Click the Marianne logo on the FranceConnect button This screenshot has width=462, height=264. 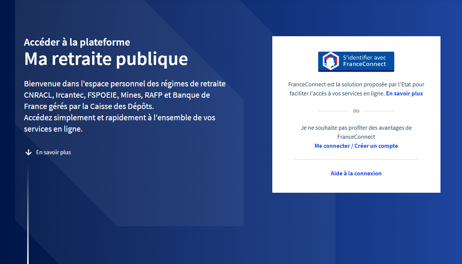[x=331, y=61]
